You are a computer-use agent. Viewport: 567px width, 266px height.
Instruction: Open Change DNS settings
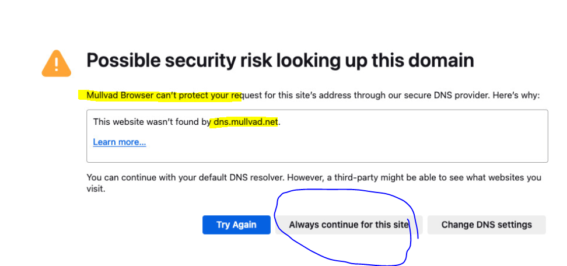pyautogui.click(x=487, y=225)
